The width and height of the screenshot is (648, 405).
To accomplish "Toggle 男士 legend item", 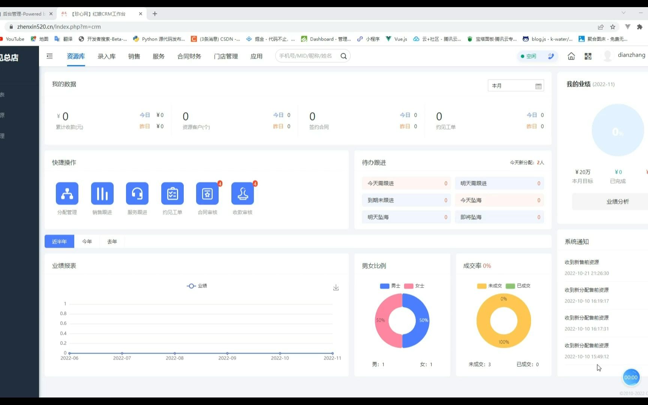I will tap(390, 286).
